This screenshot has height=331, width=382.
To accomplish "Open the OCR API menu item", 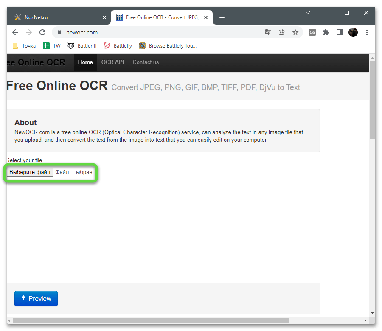I will [x=112, y=62].
